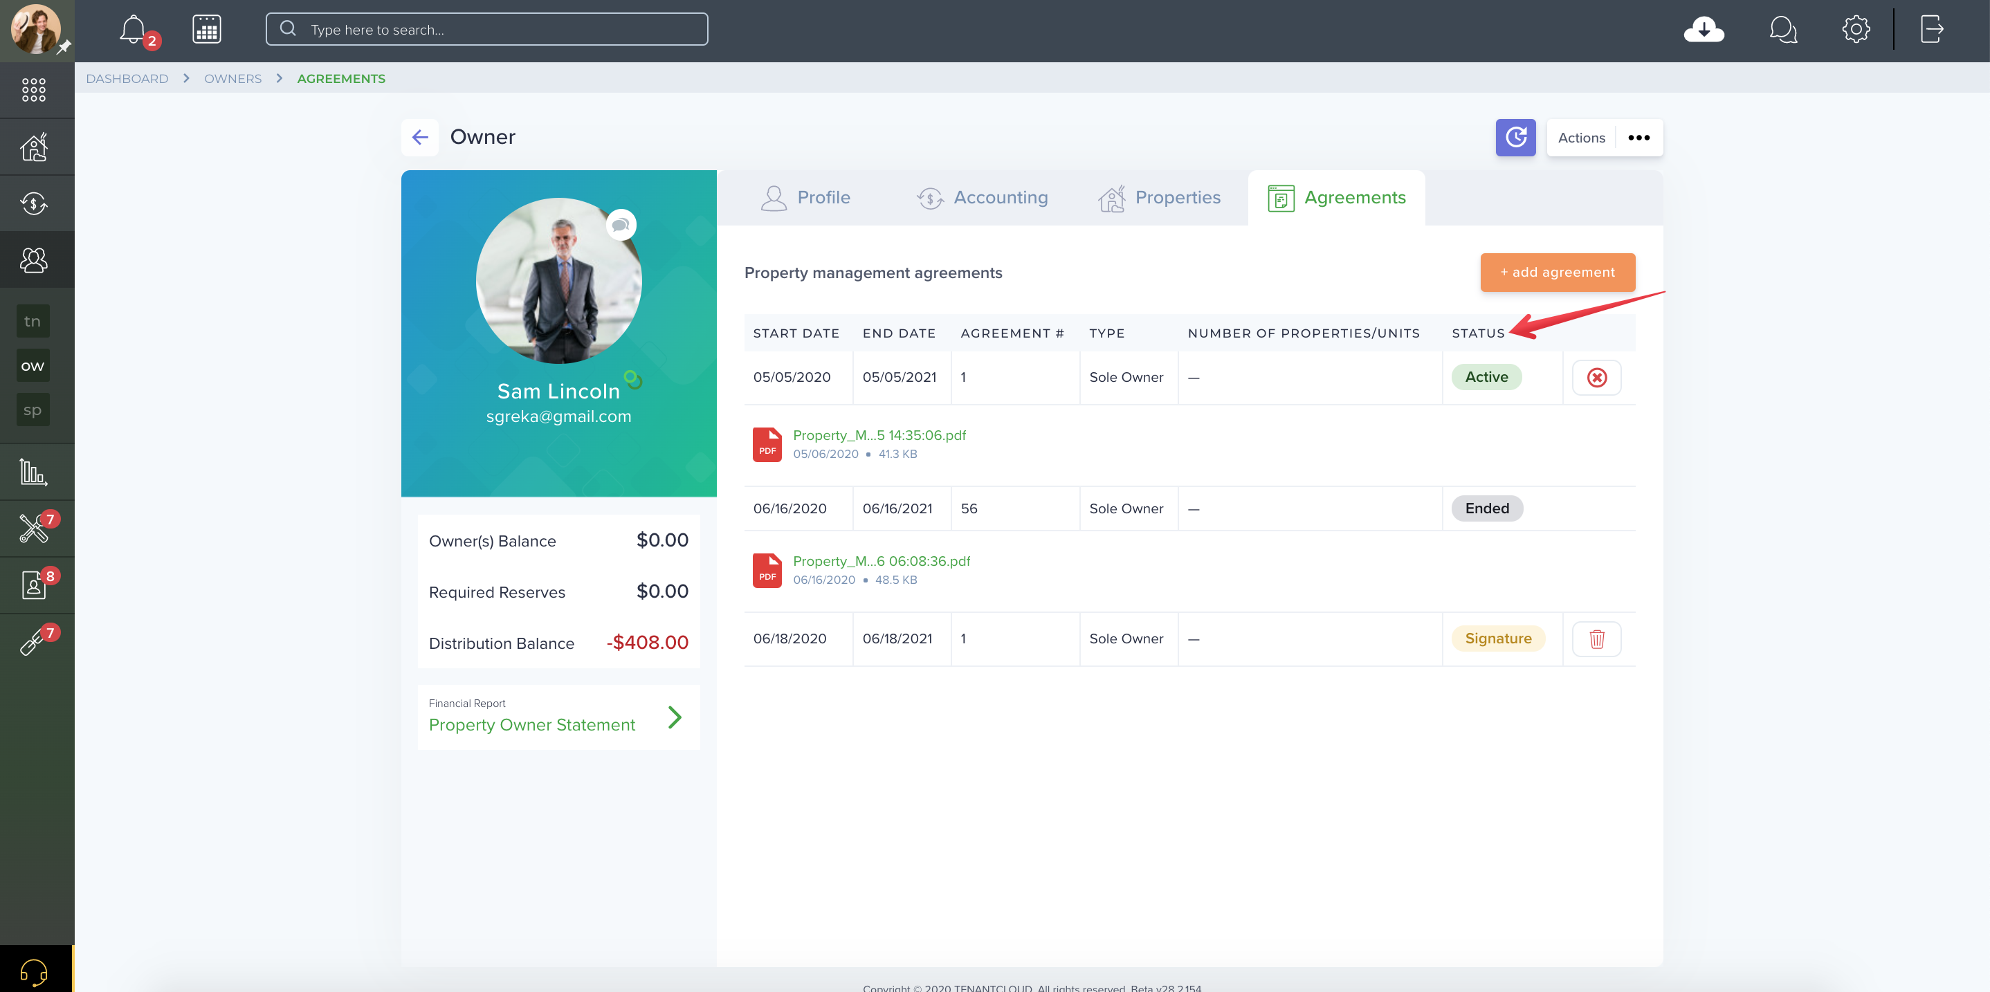Switch to the Profile tab

pos(805,198)
